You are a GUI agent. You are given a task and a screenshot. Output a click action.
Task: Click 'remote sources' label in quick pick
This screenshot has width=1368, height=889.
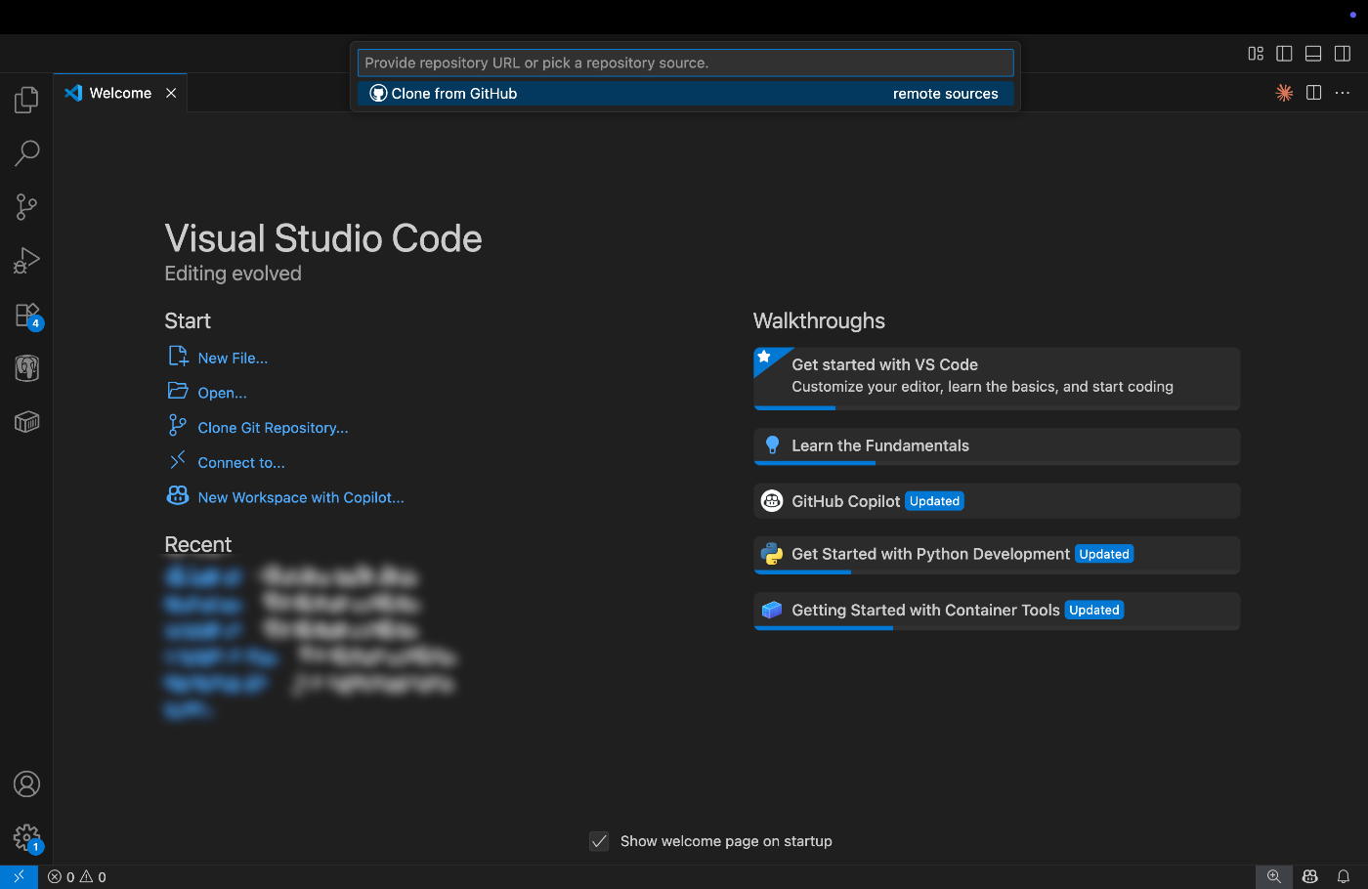click(x=945, y=94)
